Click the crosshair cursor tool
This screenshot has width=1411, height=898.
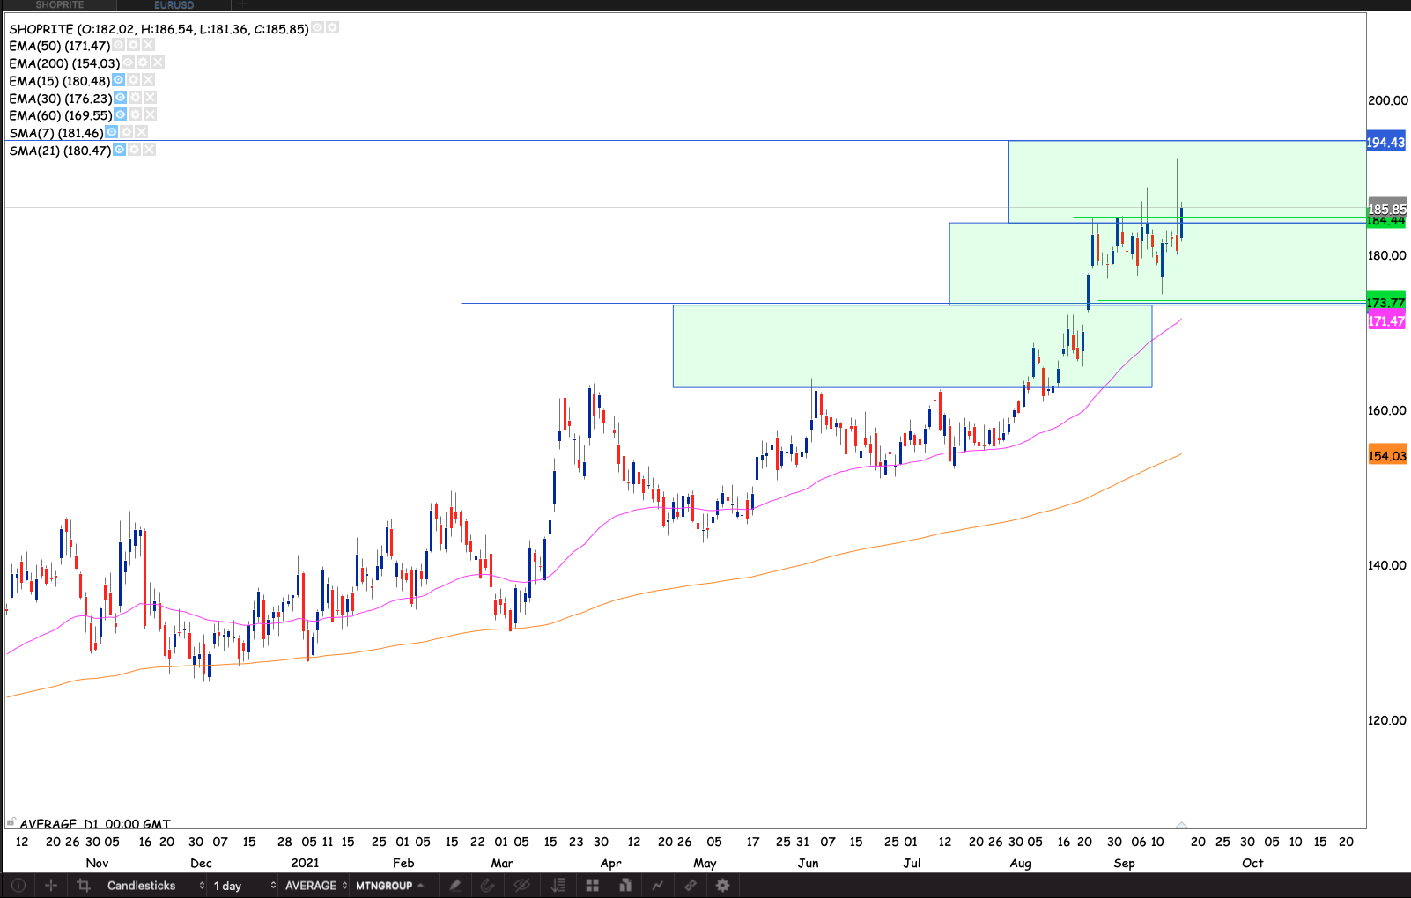pos(51,886)
